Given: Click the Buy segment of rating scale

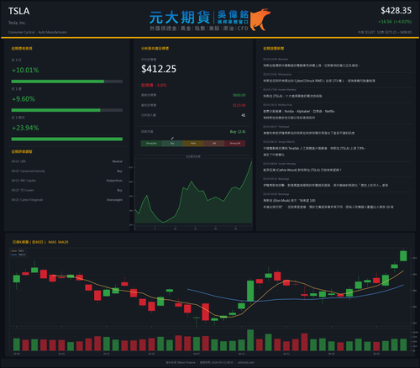Looking at the screenshot, I should pos(172,144).
